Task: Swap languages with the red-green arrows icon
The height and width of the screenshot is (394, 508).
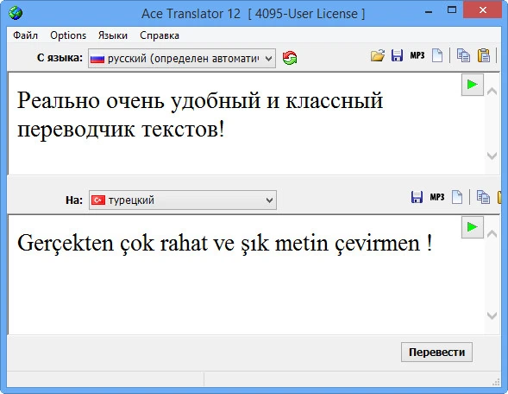Action: (290, 58)
